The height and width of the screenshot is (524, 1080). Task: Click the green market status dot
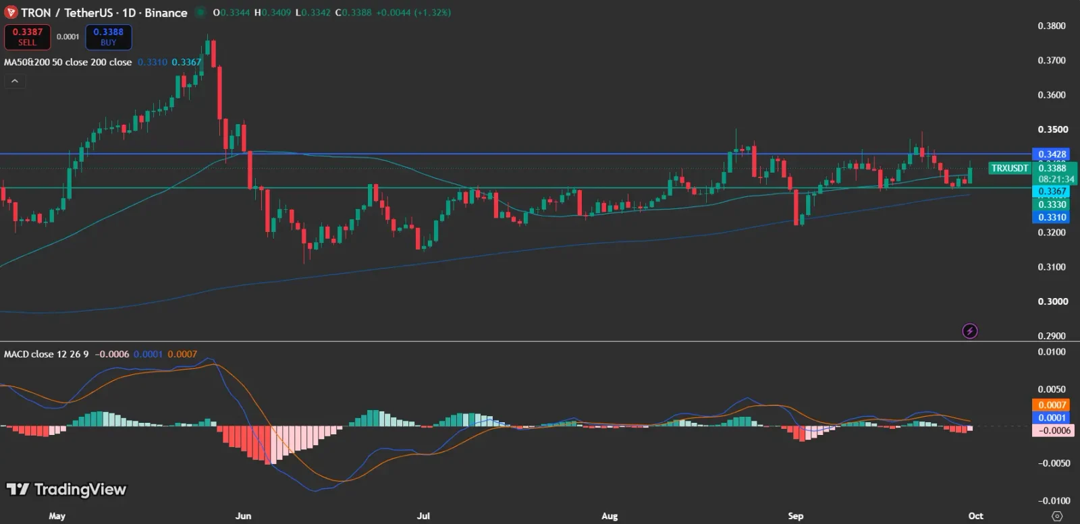point(200,12)
